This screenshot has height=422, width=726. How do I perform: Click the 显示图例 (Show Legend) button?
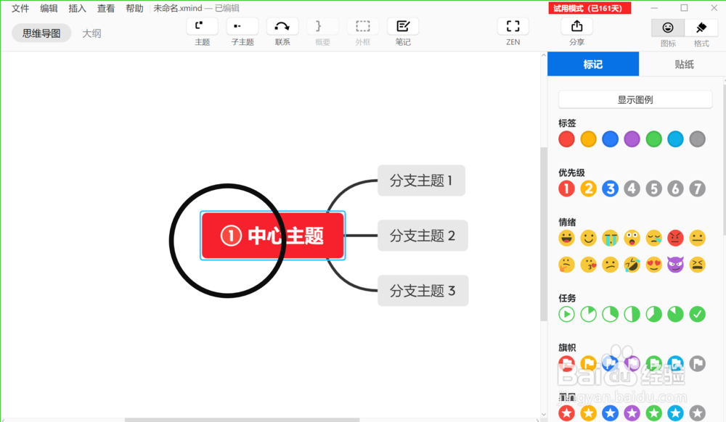pos(635,100)
